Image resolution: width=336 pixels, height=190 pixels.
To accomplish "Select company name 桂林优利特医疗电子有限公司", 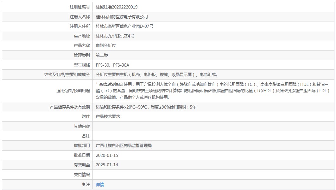I will [x=122, y=17].
